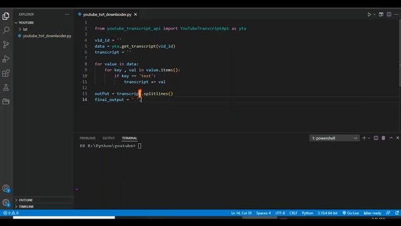This screenshot has width=401, height=226.
Task: Select the 3.10.4 64-bit interpreter
Action: pyautogui.click(x=328, y=213)
